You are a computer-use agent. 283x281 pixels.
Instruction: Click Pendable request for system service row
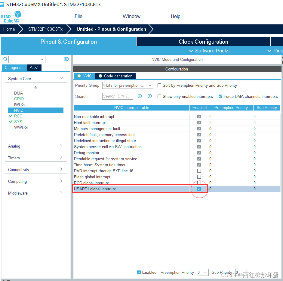(177, 159)
